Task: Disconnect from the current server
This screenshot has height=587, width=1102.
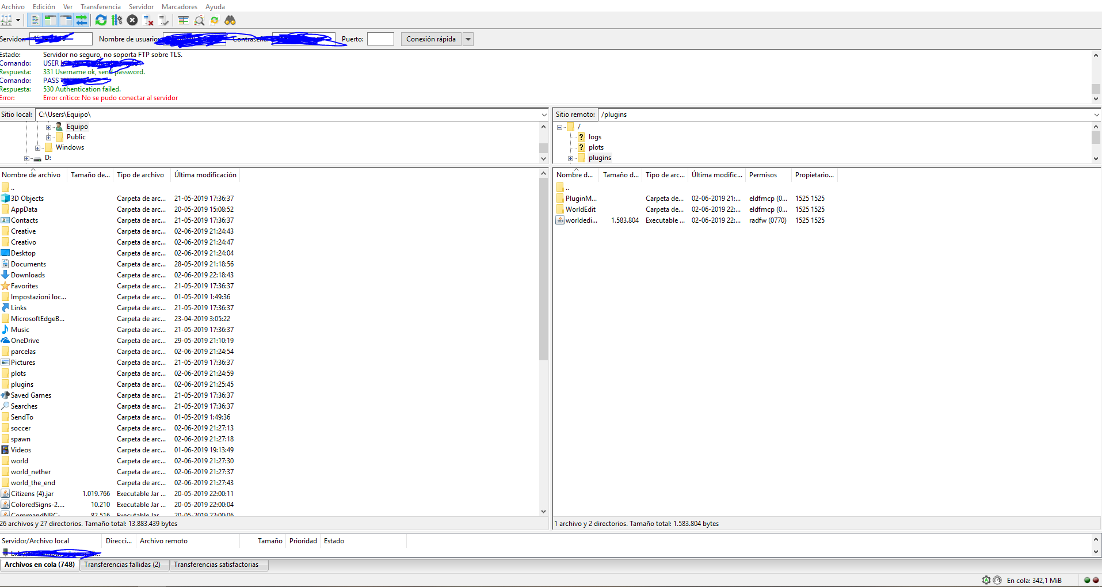Action: [x=148, y=20]
